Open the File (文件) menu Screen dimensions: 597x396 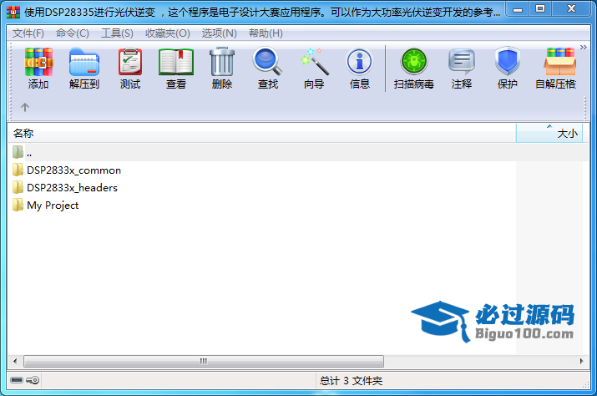coord(28,33)
